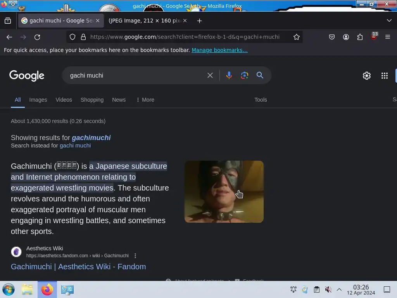Screen dimensions: 397x298
Task: Open the featured snippet image thumbnail
Action: (x=224, y=192)
